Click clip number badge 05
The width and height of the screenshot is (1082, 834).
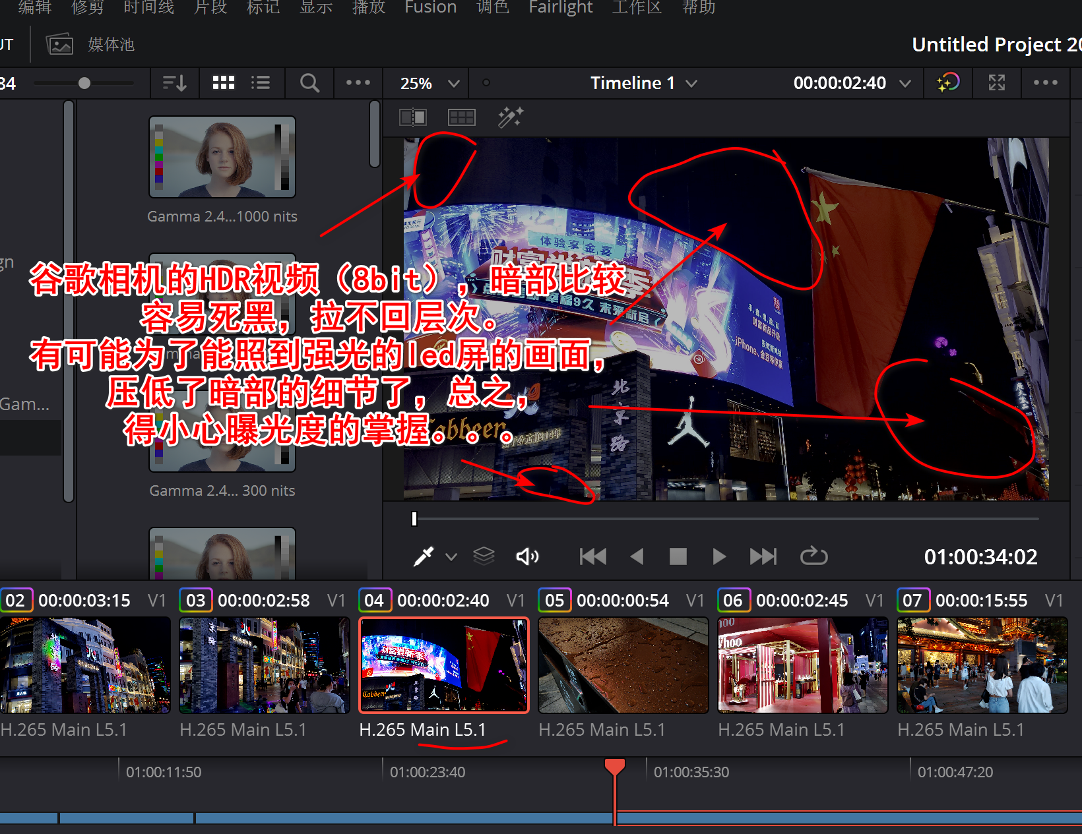coord(555,601)
